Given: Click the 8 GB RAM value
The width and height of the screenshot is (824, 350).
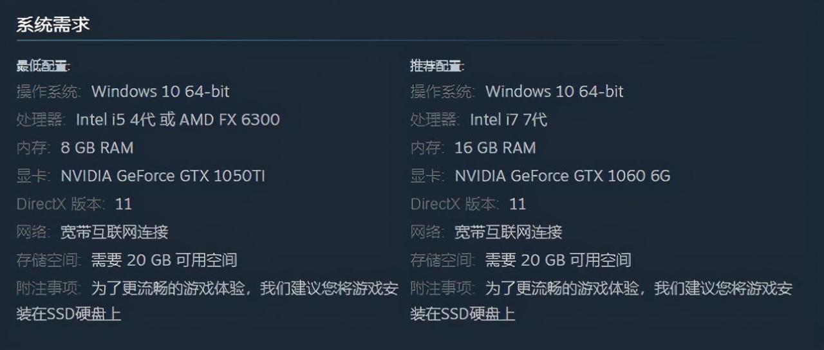Looking at the screenshot, I should click(97, 148).
